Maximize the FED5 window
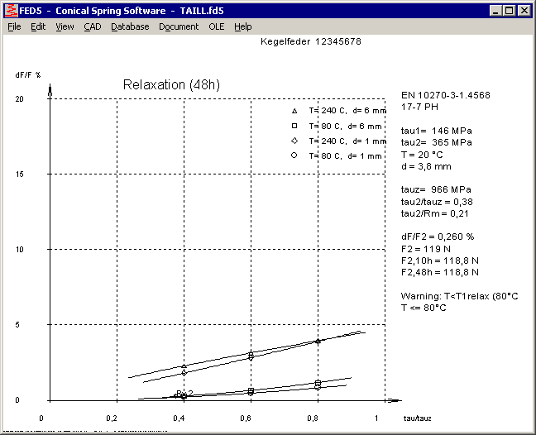 pyautogui.click(x=509, y=11)
